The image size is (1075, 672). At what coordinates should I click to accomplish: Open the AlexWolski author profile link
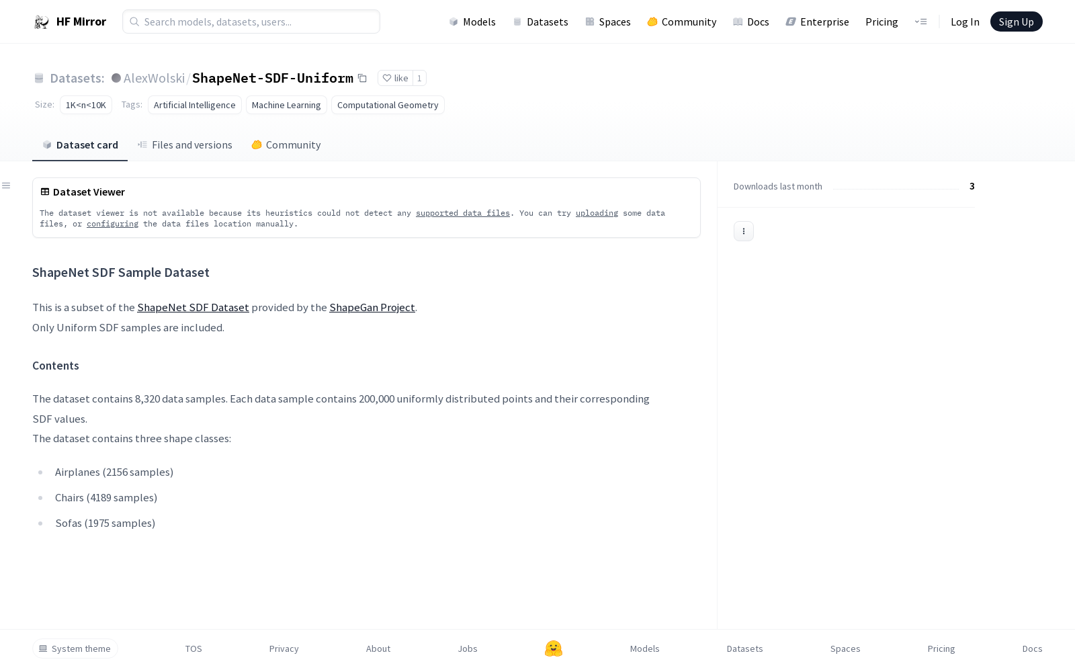[154, 79]
